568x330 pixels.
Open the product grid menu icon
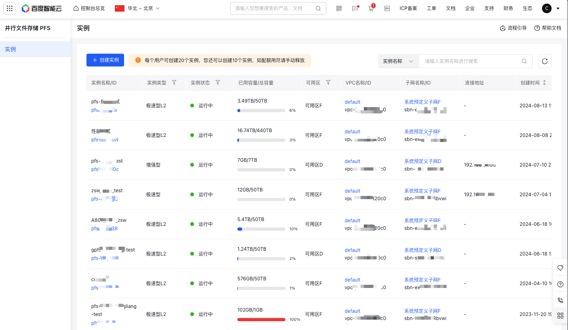10,8
